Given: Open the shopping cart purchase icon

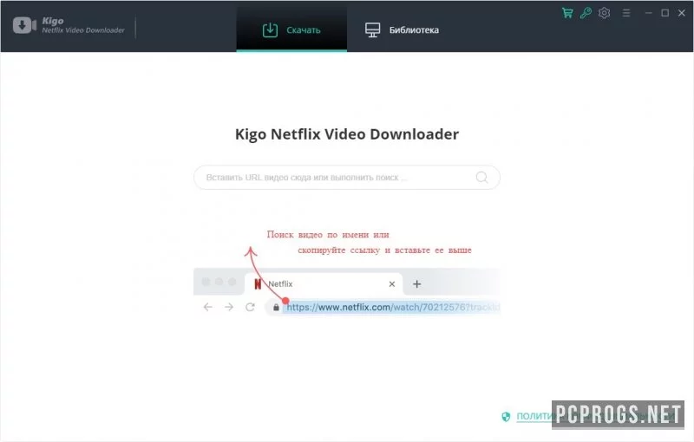Looking at the screenshot, I should [x=567, y=13].
